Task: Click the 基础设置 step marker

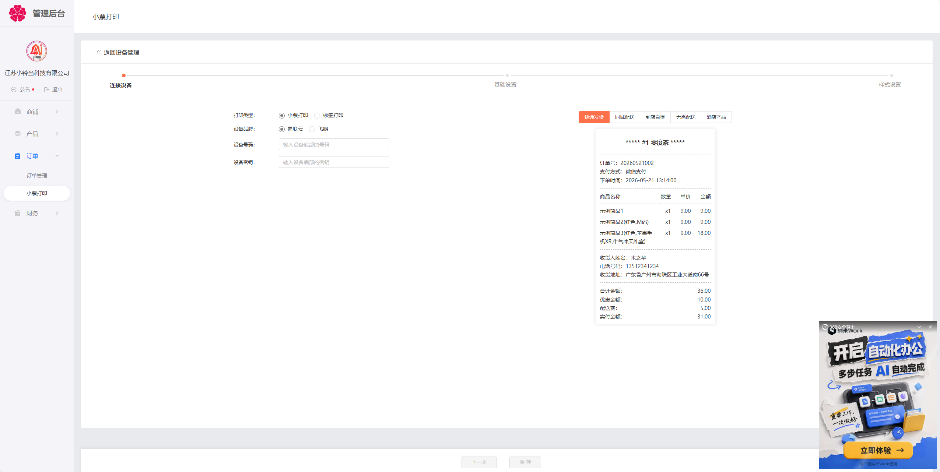Action: pos(507,75)
